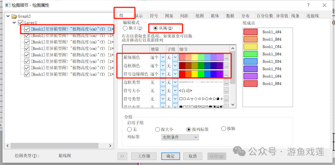The image size is (335, 165).
Task: Click the 箱体颜色 pastel color strip
Action: click(201, 58)
